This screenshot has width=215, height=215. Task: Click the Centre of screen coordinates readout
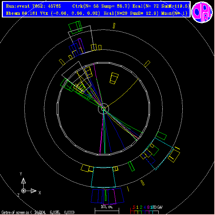click(x=38, y=212)
